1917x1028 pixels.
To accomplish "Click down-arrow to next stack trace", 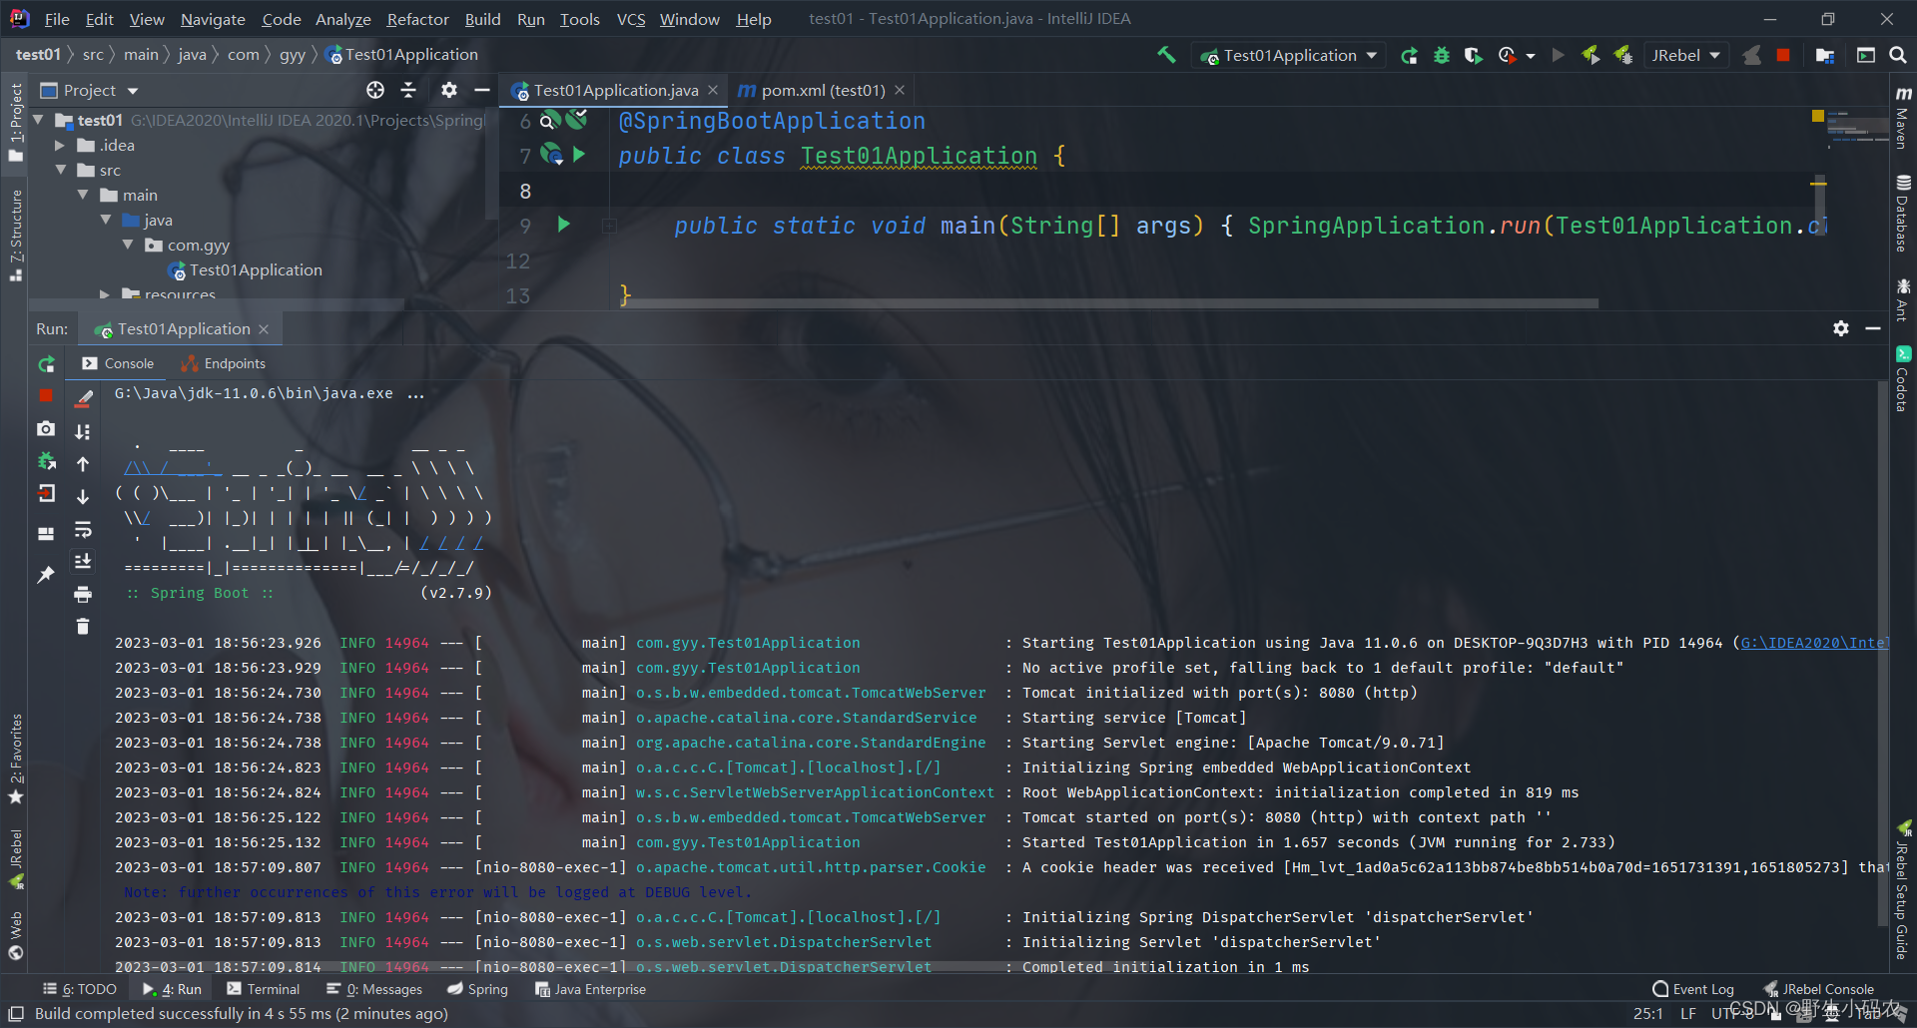I will [x=83, y=496].
